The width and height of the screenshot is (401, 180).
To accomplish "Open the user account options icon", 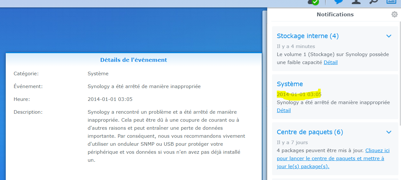I will coord(356,2).
